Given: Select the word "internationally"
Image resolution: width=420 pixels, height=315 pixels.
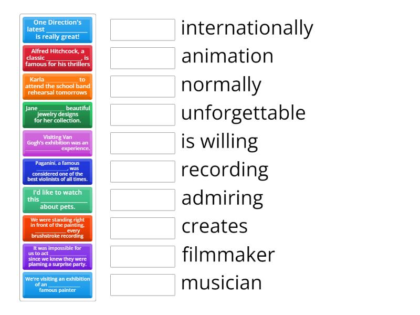Looking at the screenshot, I should coord(246,28).
